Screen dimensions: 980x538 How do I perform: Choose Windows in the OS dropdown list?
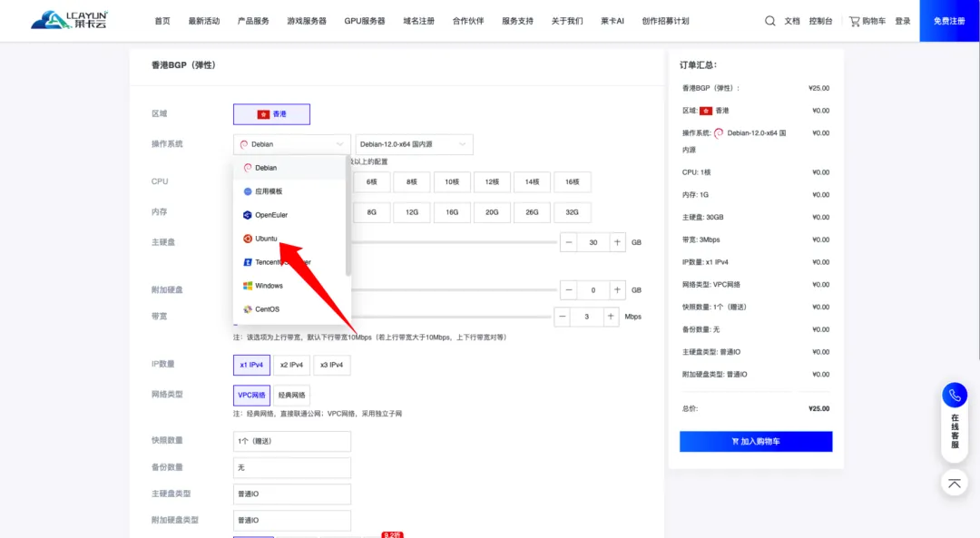(x=269, y=286)
